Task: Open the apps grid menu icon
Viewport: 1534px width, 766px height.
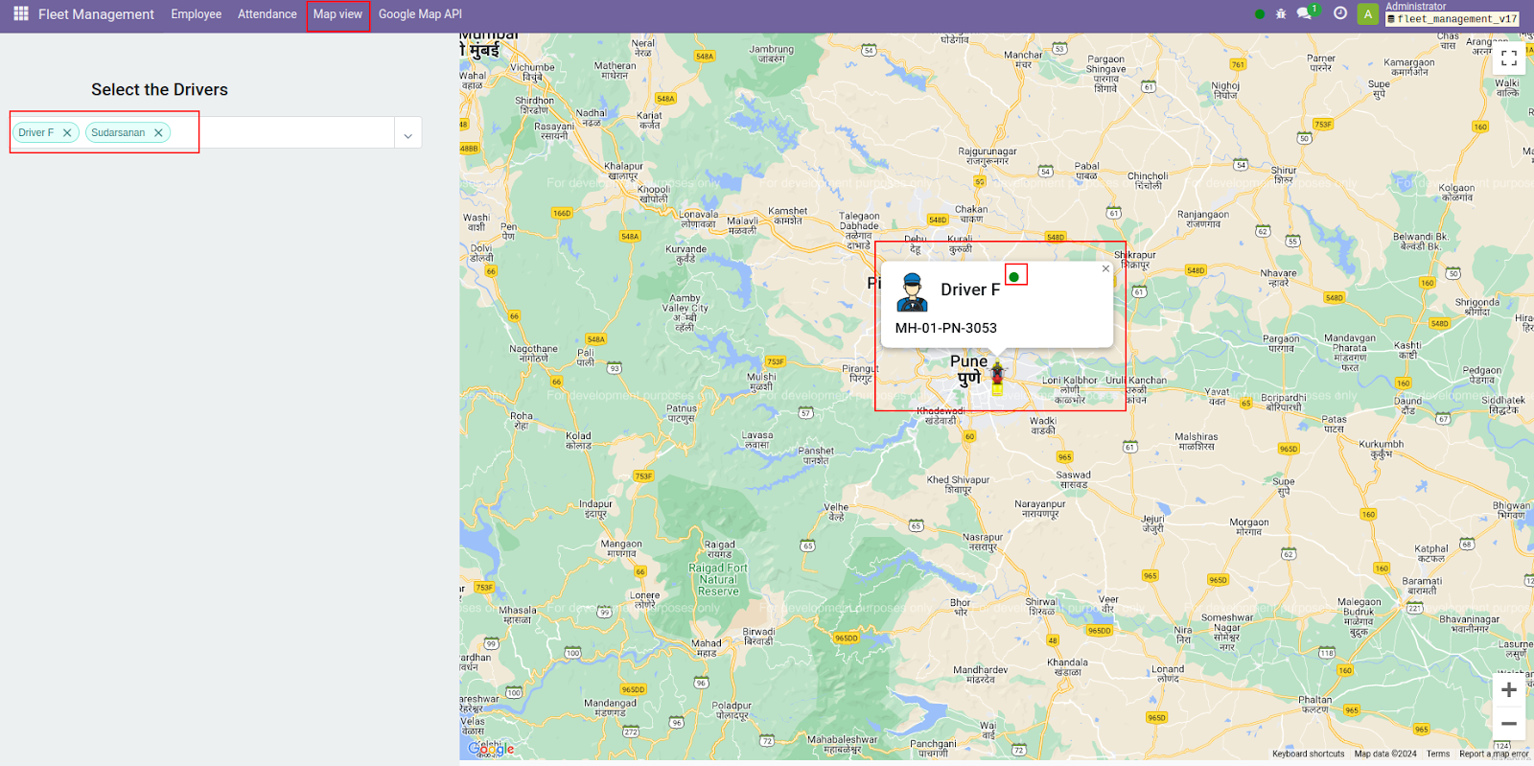Action: pos(21,13)
